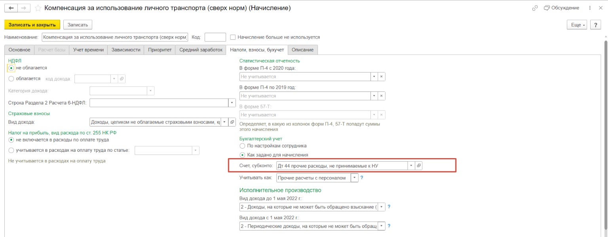608x237 pixels.
Task: Open the Вид дохода страховые взносы record icon
Action: point(232,122)
